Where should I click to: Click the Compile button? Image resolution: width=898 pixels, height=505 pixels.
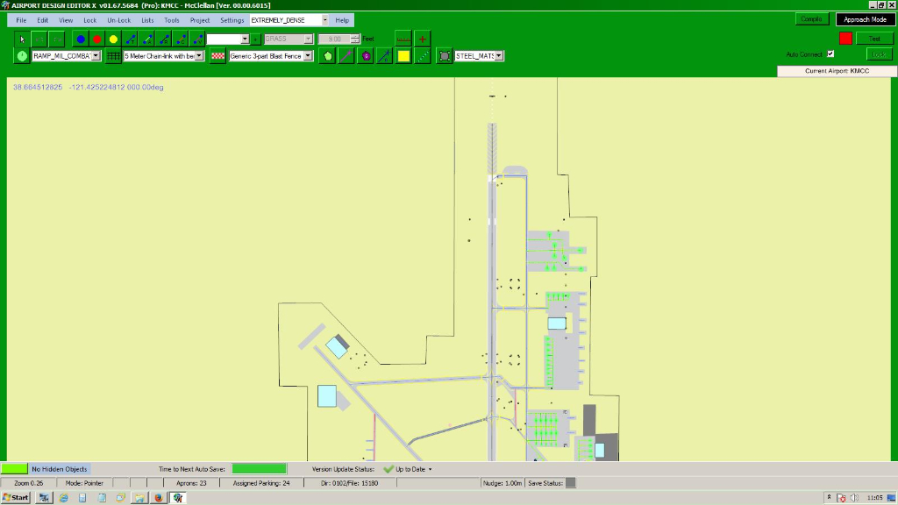click(x=811, y=19)
